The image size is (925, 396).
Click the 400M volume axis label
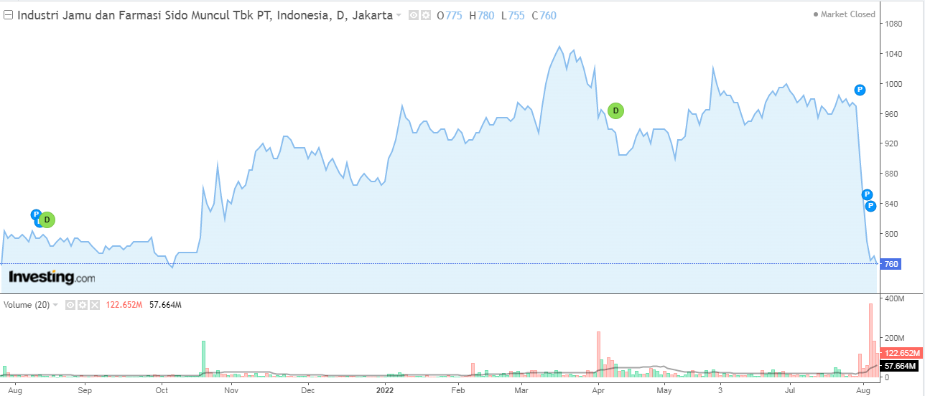point(896,298)
